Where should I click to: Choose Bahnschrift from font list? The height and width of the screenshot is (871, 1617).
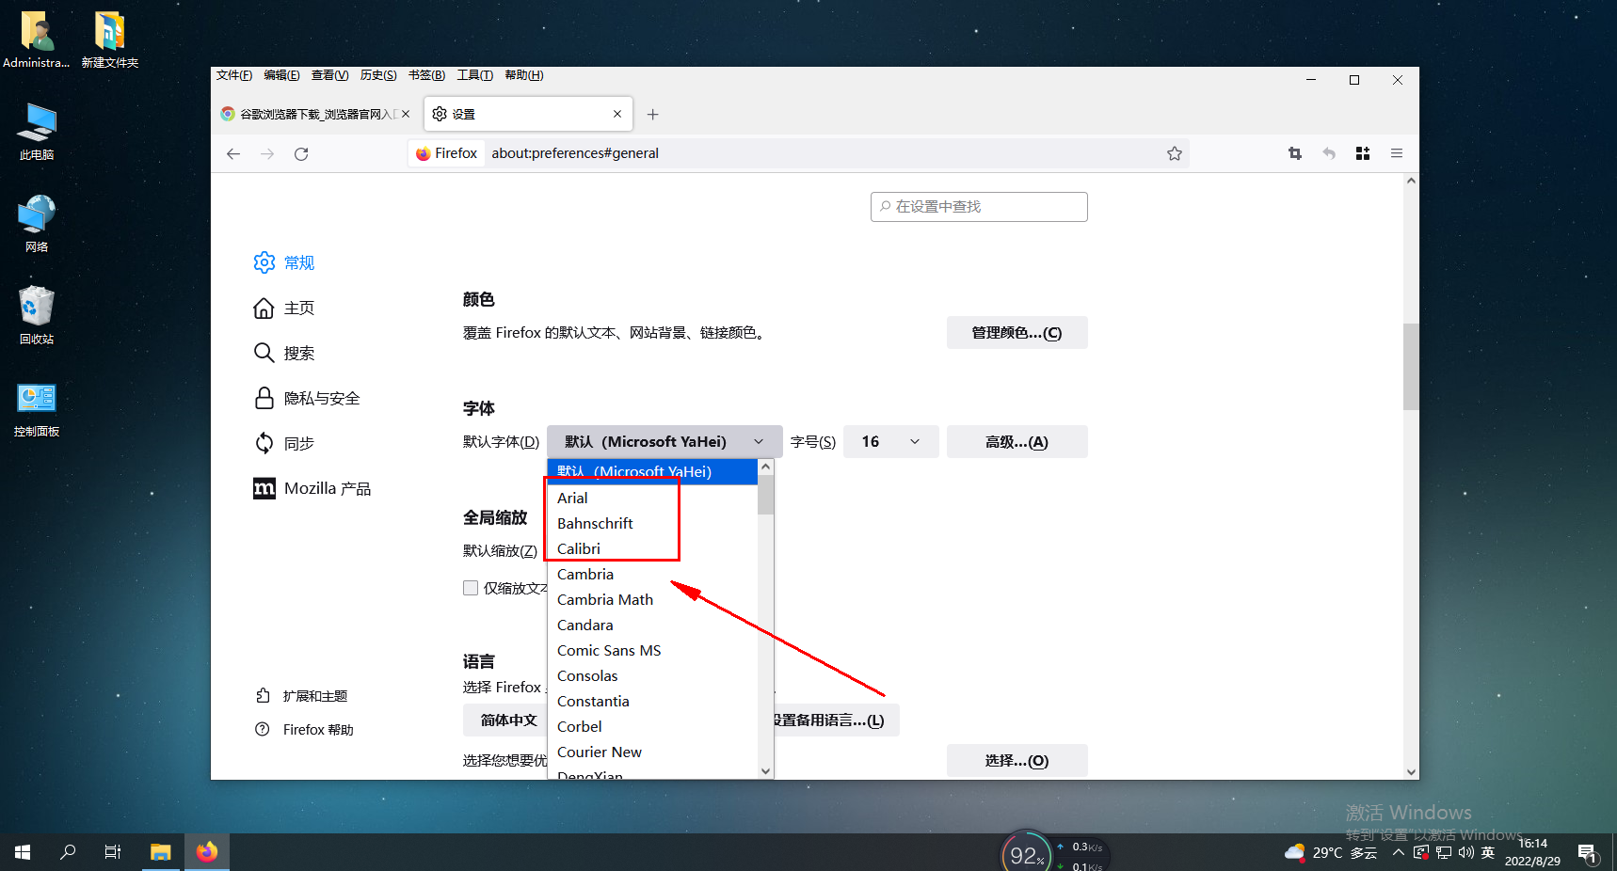[652, 523]
